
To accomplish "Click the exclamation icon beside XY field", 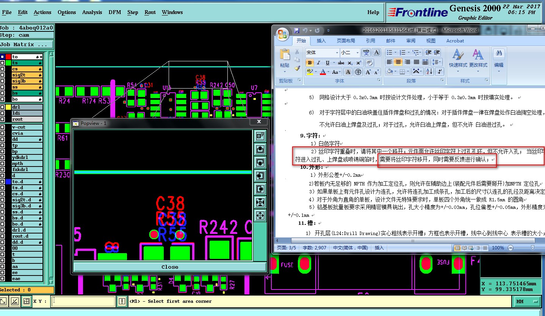I will click(122, 301).
